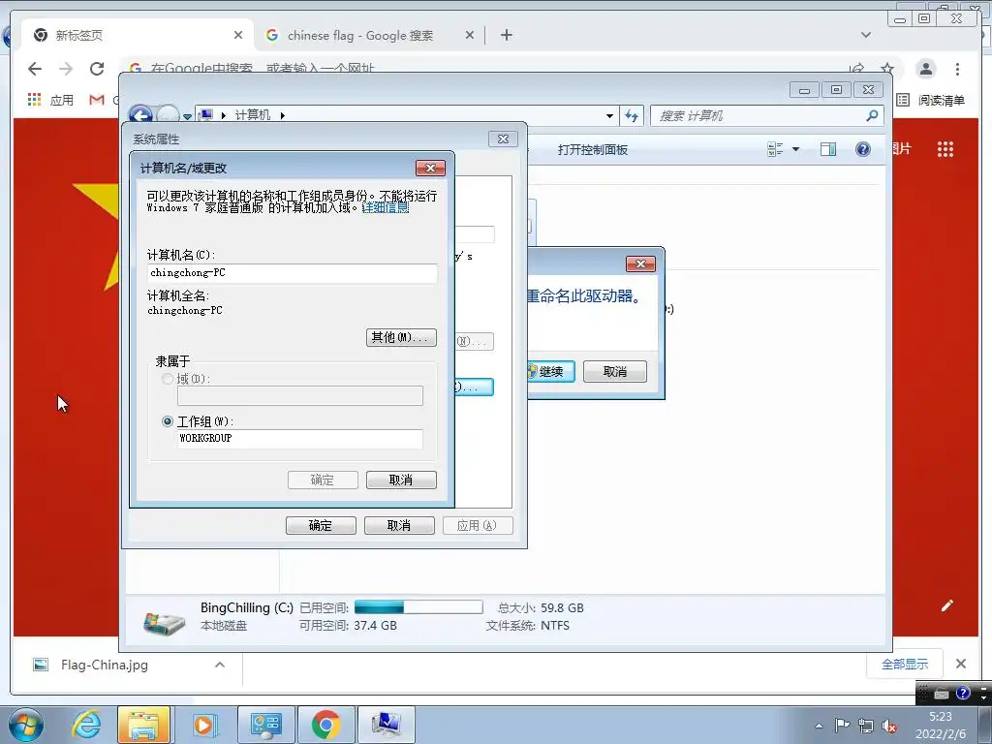Click the search magnifier icon in Explorer

[x=873, y=115]
